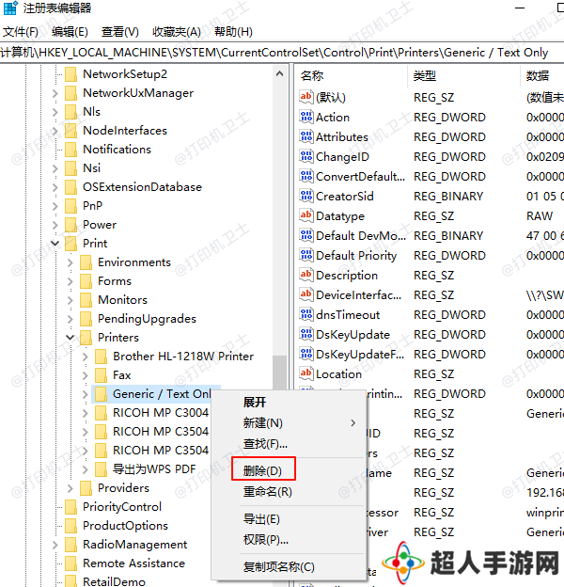Open the 文件(F) menu
Viewport: 564px width, 587px height.
click(x=21, y=32)
